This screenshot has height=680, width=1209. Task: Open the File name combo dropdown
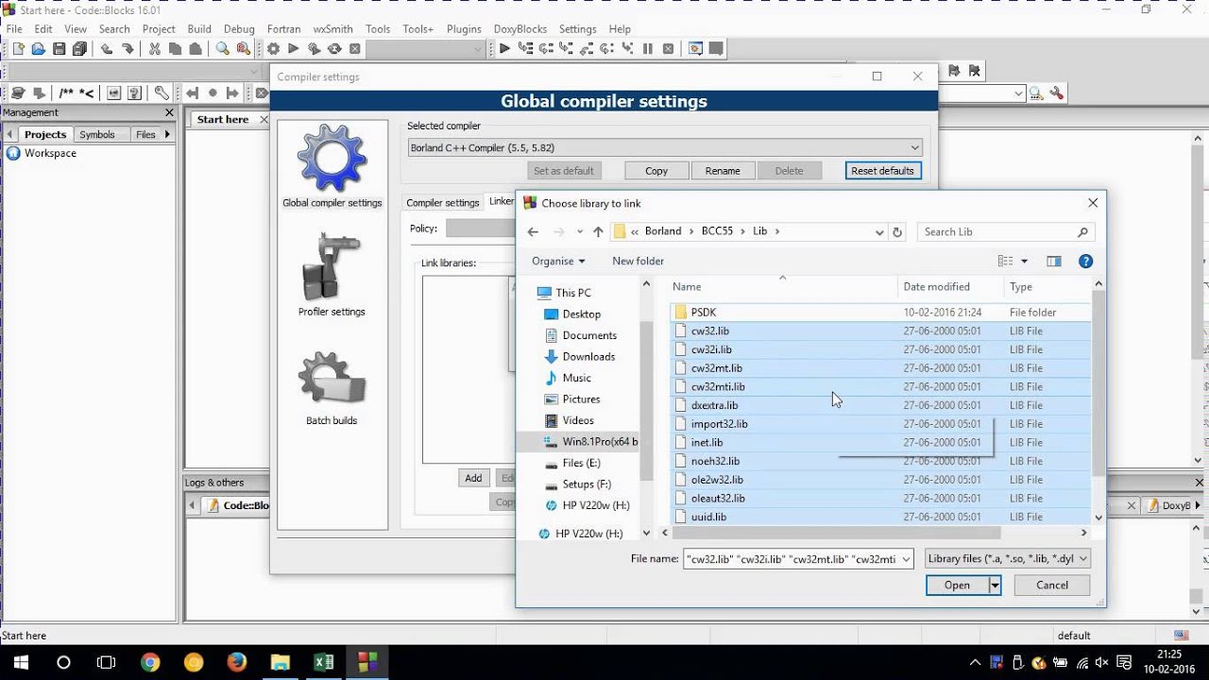[x=907, y=559]
